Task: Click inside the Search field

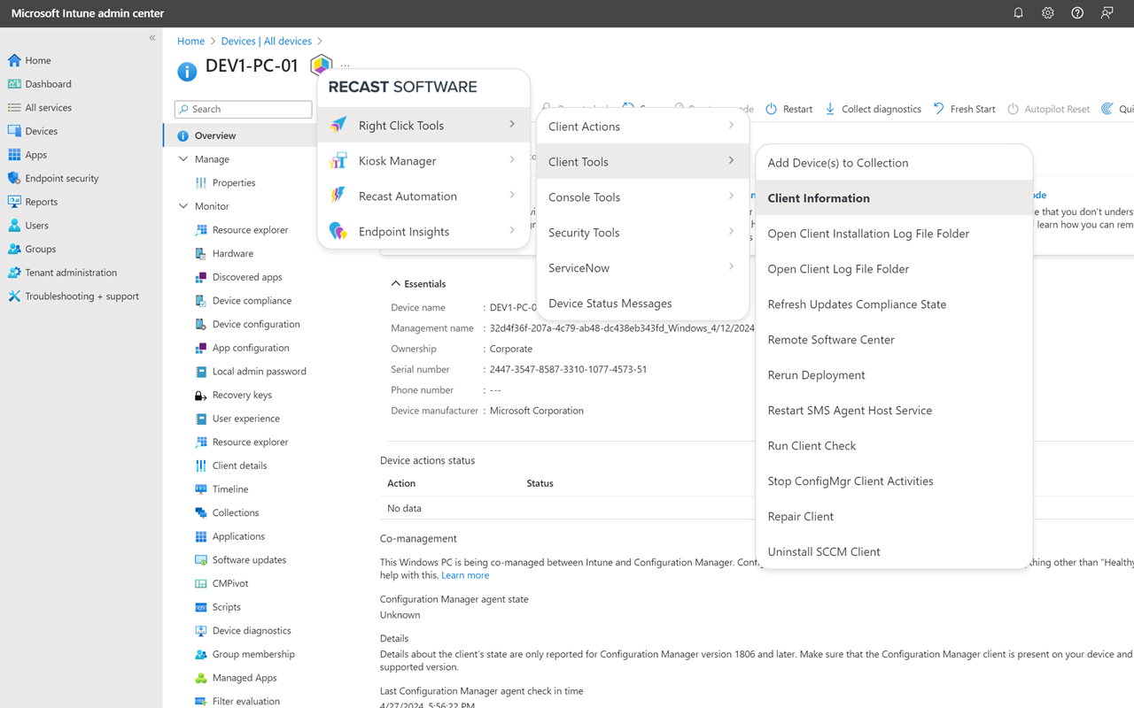Action: click(x=242, y=109)
